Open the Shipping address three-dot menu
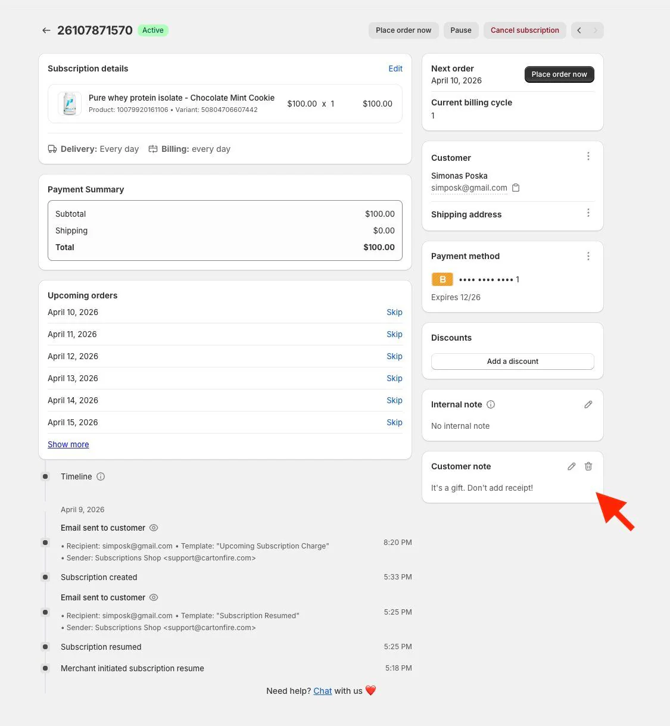Viewport: 670px width, 726px height. 588,213
